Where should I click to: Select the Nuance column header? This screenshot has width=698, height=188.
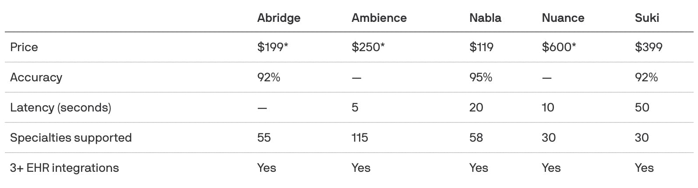(563, 18)
